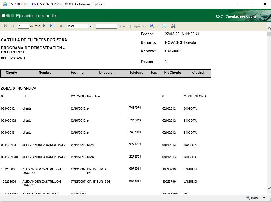Click the export save disk icon

point(152,26)
